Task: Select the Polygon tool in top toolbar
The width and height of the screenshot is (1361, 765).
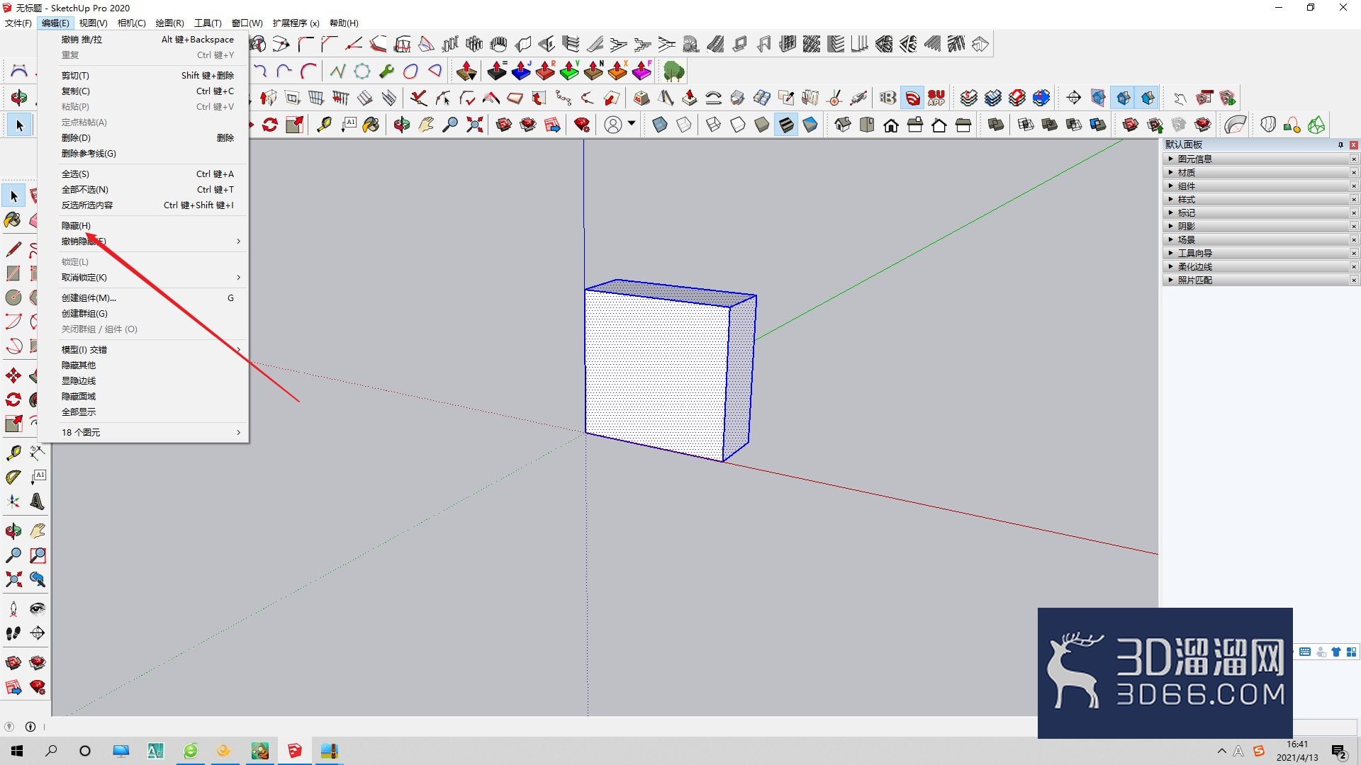Action: click(362, 71)
